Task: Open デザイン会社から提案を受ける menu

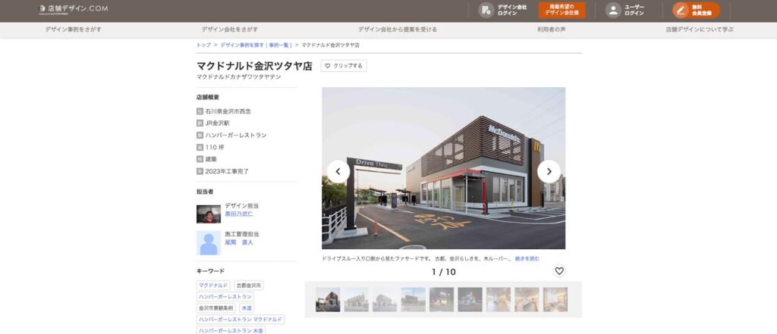Action: (398, 30)
